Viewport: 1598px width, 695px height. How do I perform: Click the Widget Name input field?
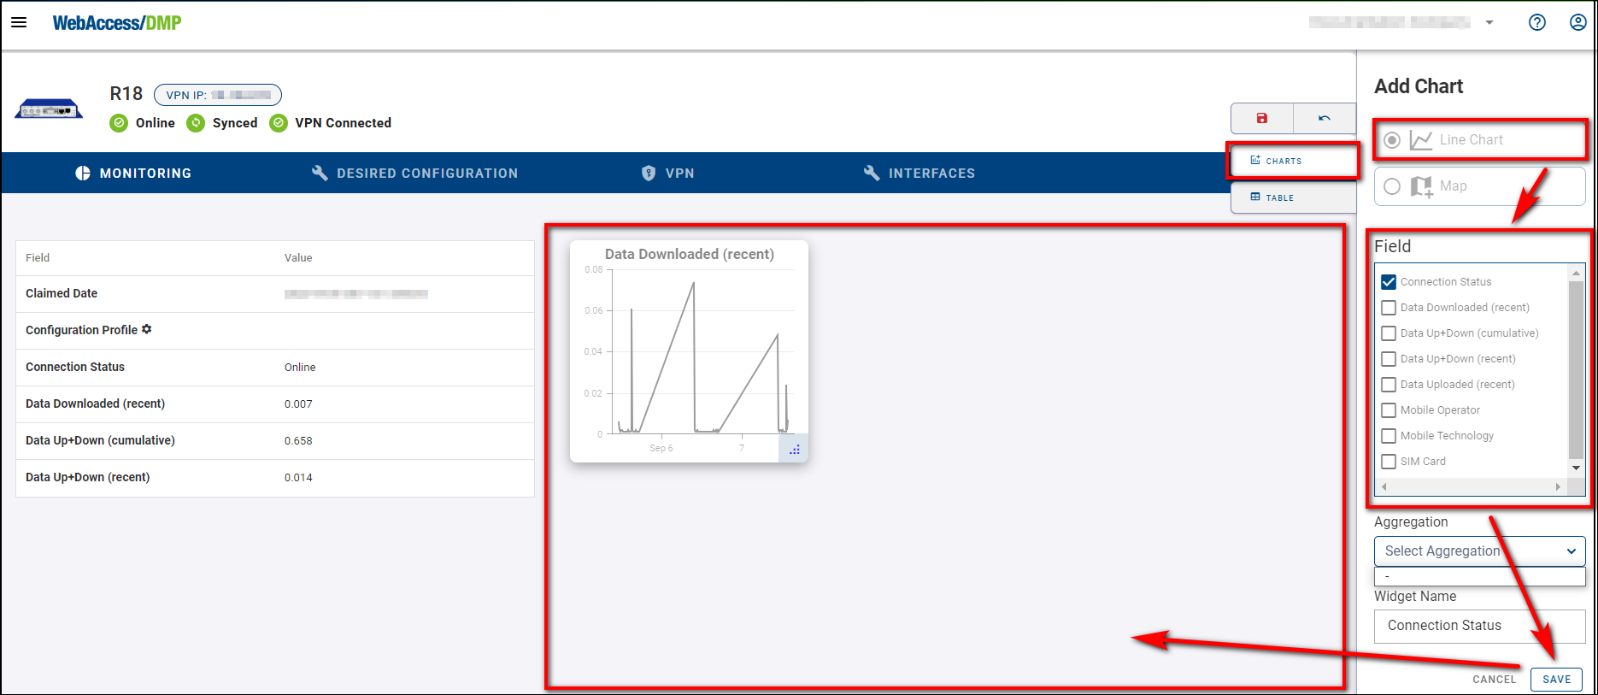(x=1479, y=626)
